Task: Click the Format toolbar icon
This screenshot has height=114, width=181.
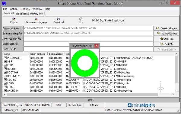Action: (x=14, y=19)
